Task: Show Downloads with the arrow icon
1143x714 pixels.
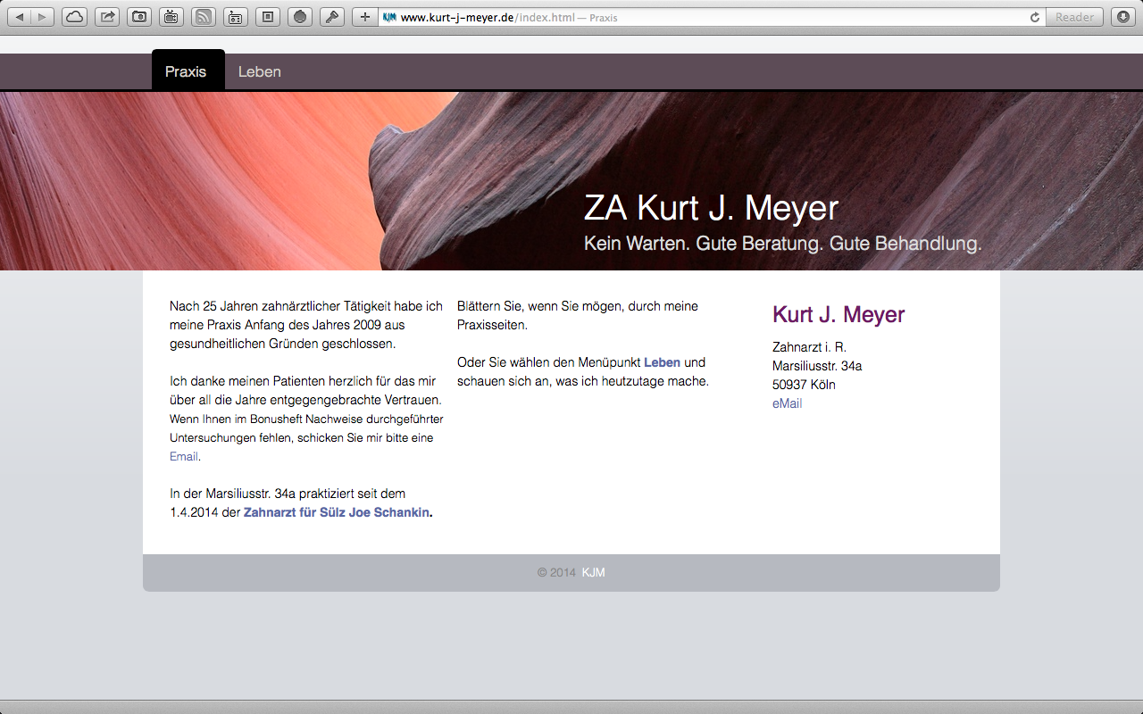Action: 1122,17
